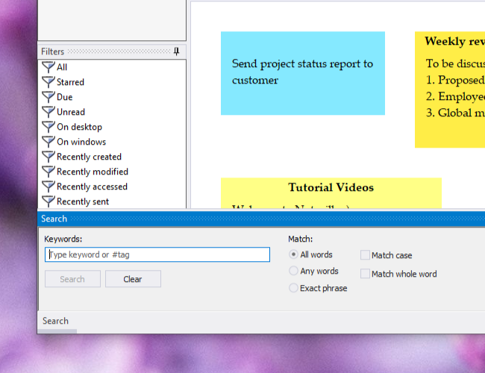Click the 'Recently sent' filter label

point(83,201)
